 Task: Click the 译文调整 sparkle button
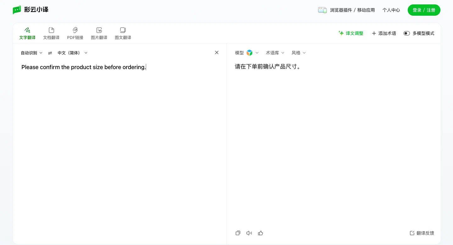click(x=351, y=33)
